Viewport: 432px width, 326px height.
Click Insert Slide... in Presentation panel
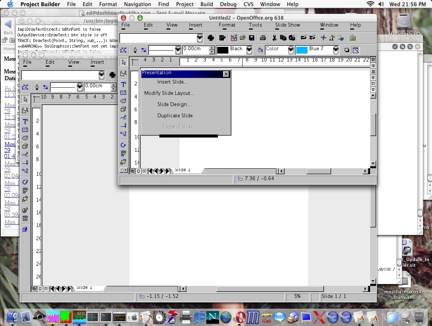point(172,82)
